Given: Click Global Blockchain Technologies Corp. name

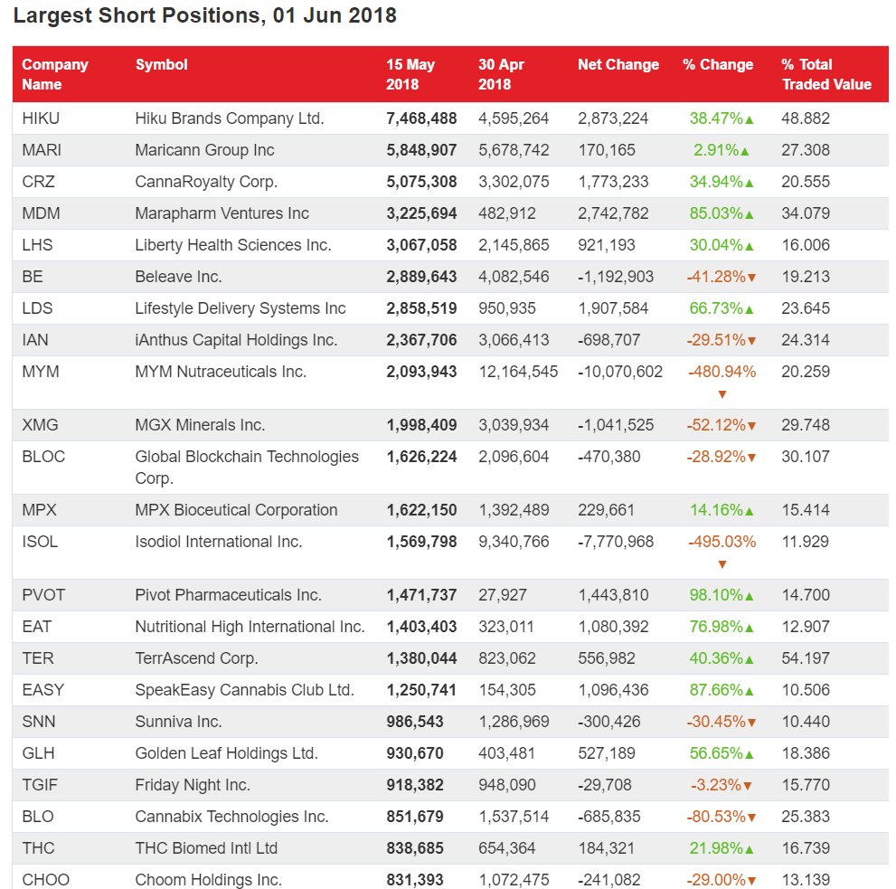Looking at the screenshot, I should coord(247,467).
